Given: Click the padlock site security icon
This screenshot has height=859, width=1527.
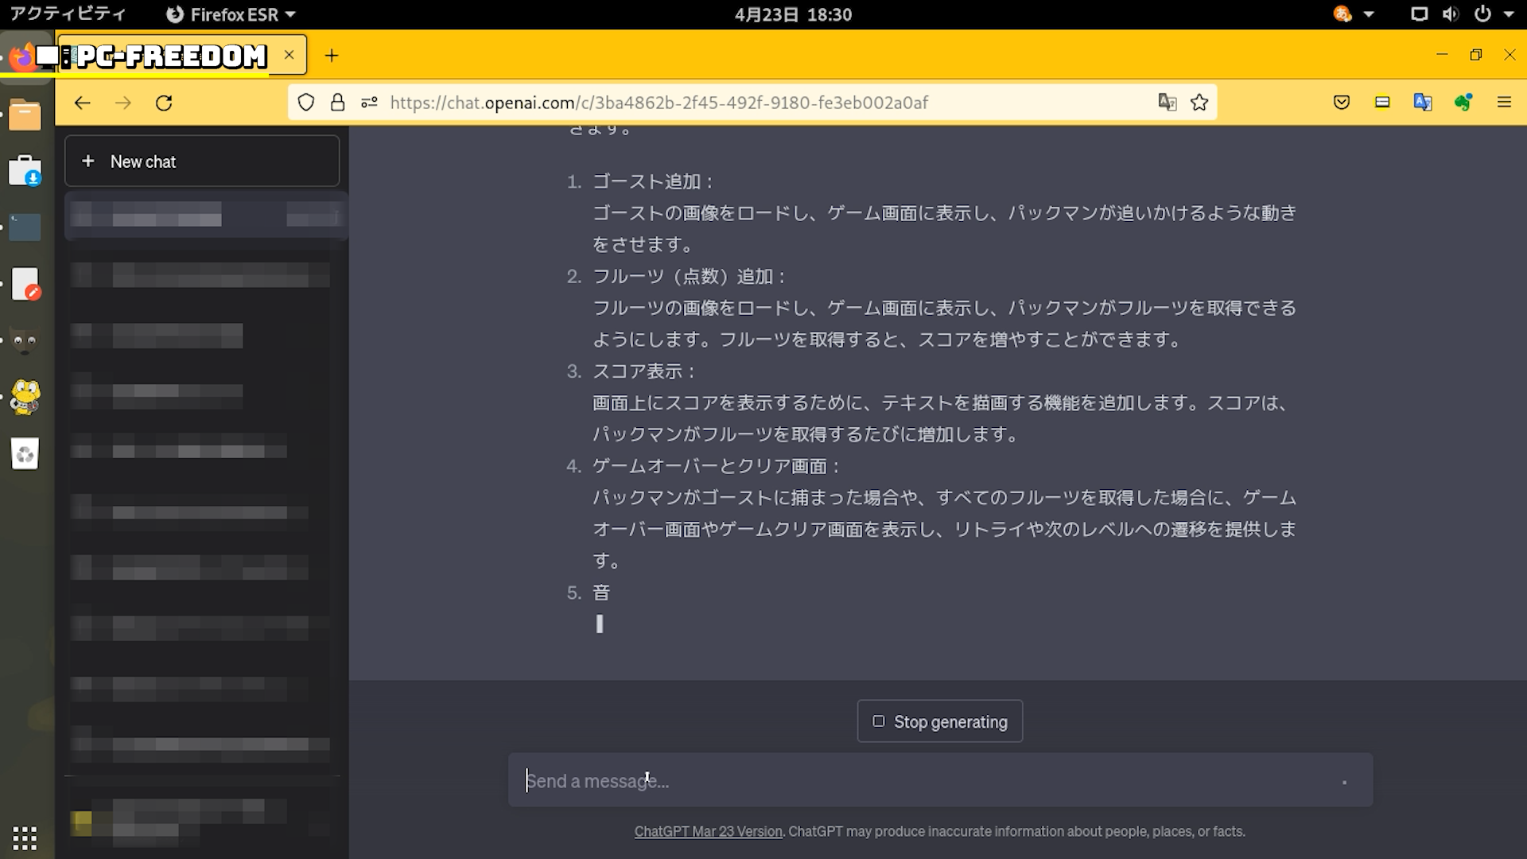Looking at the screenshot, I should click(338, 103).
